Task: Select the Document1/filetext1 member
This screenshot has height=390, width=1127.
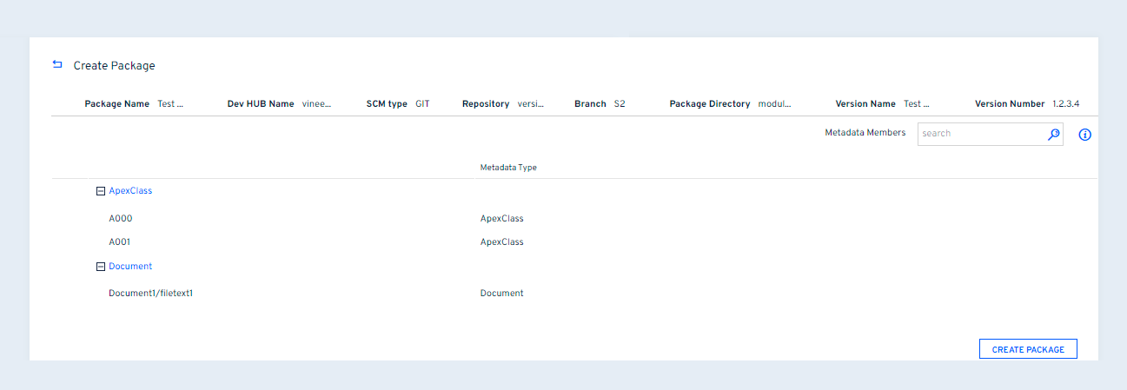Action: [150, 294]
